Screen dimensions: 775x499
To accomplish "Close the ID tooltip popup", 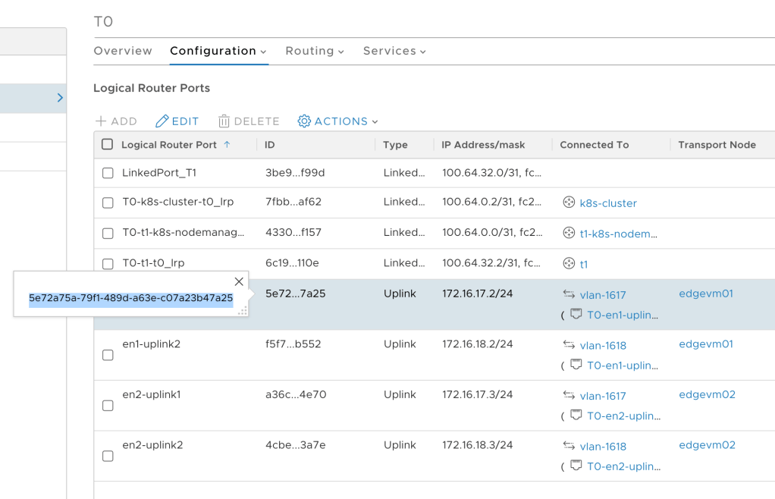I will click(239, 281).
